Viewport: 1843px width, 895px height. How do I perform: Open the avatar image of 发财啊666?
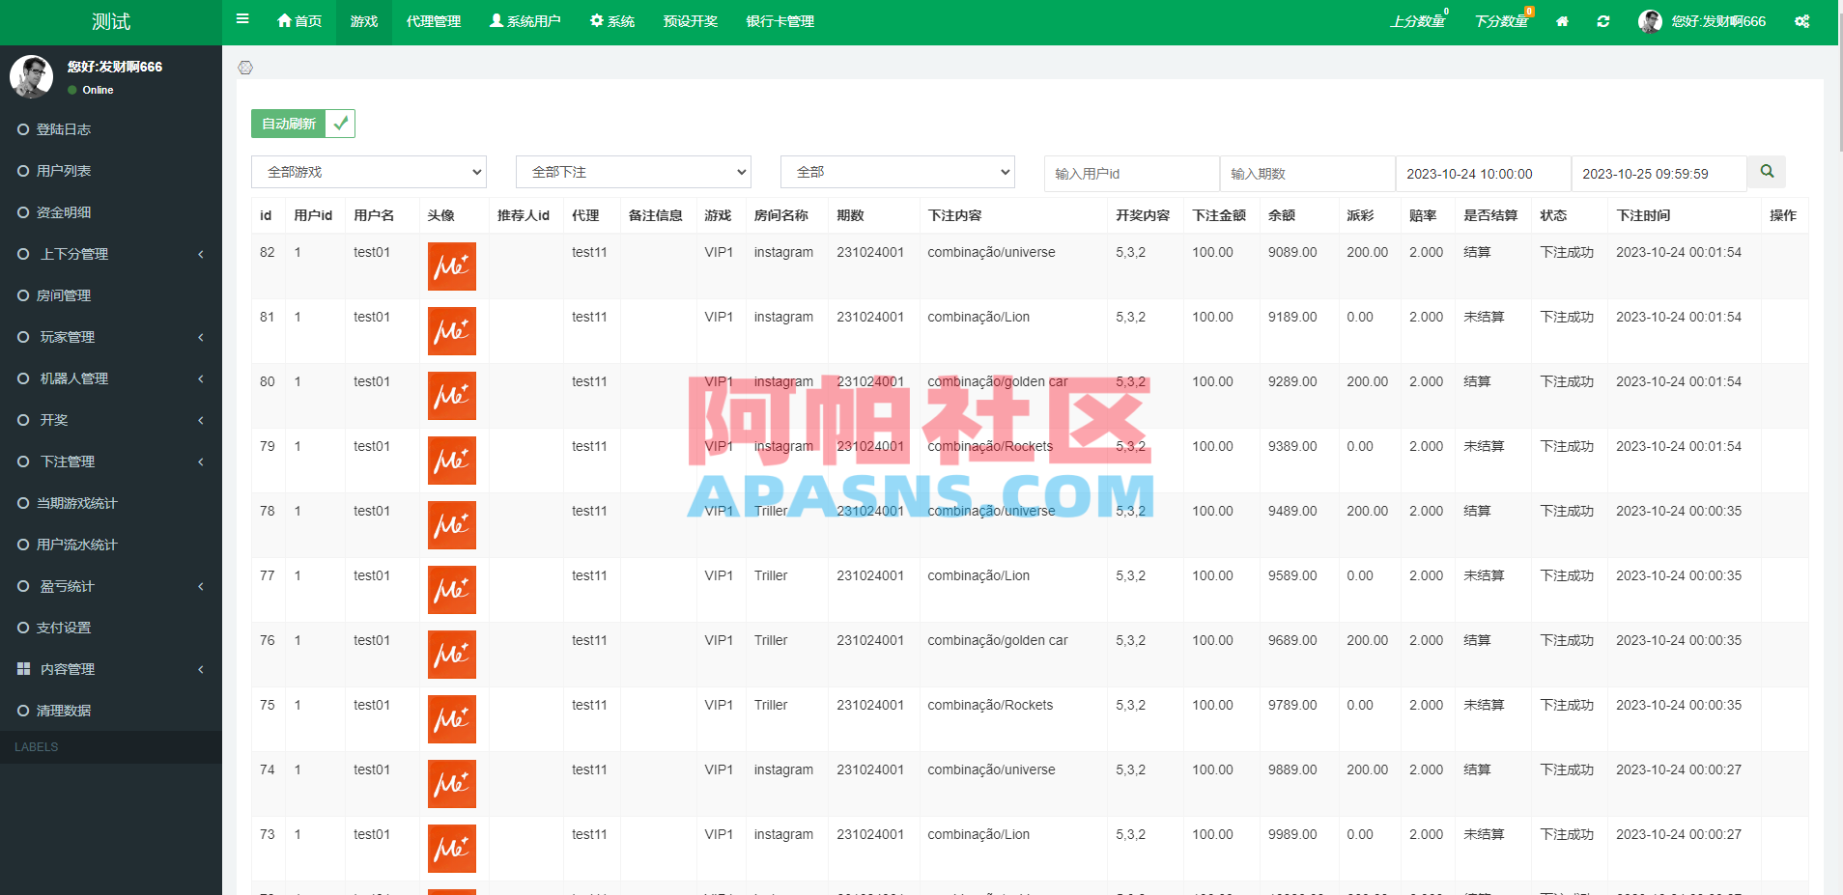(x=1650, y=20)
